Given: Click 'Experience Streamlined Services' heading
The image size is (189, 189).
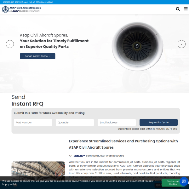Looking at the screenshot, I should [123, 144].
